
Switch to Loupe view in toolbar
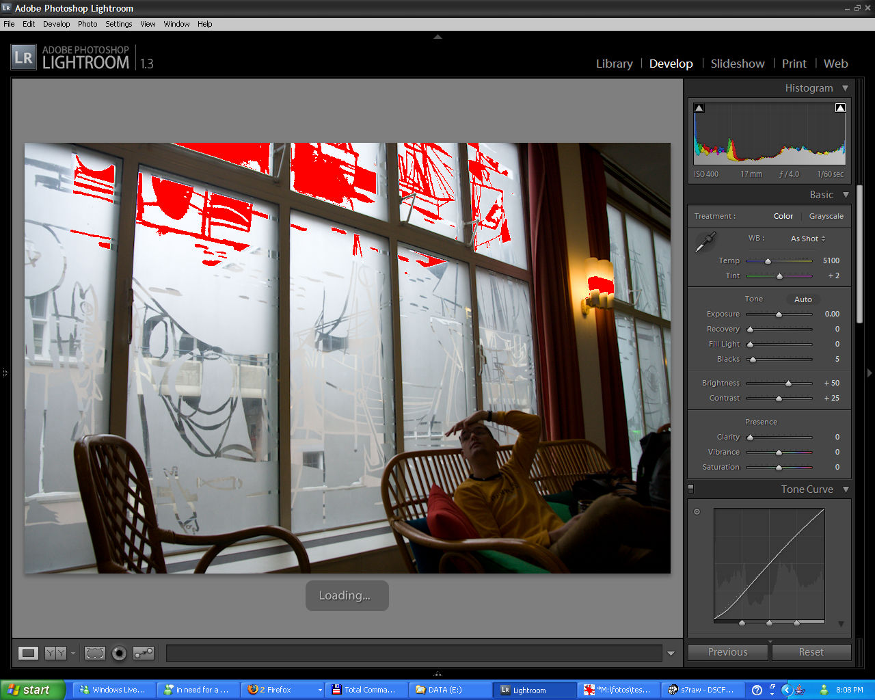[28, 654]
